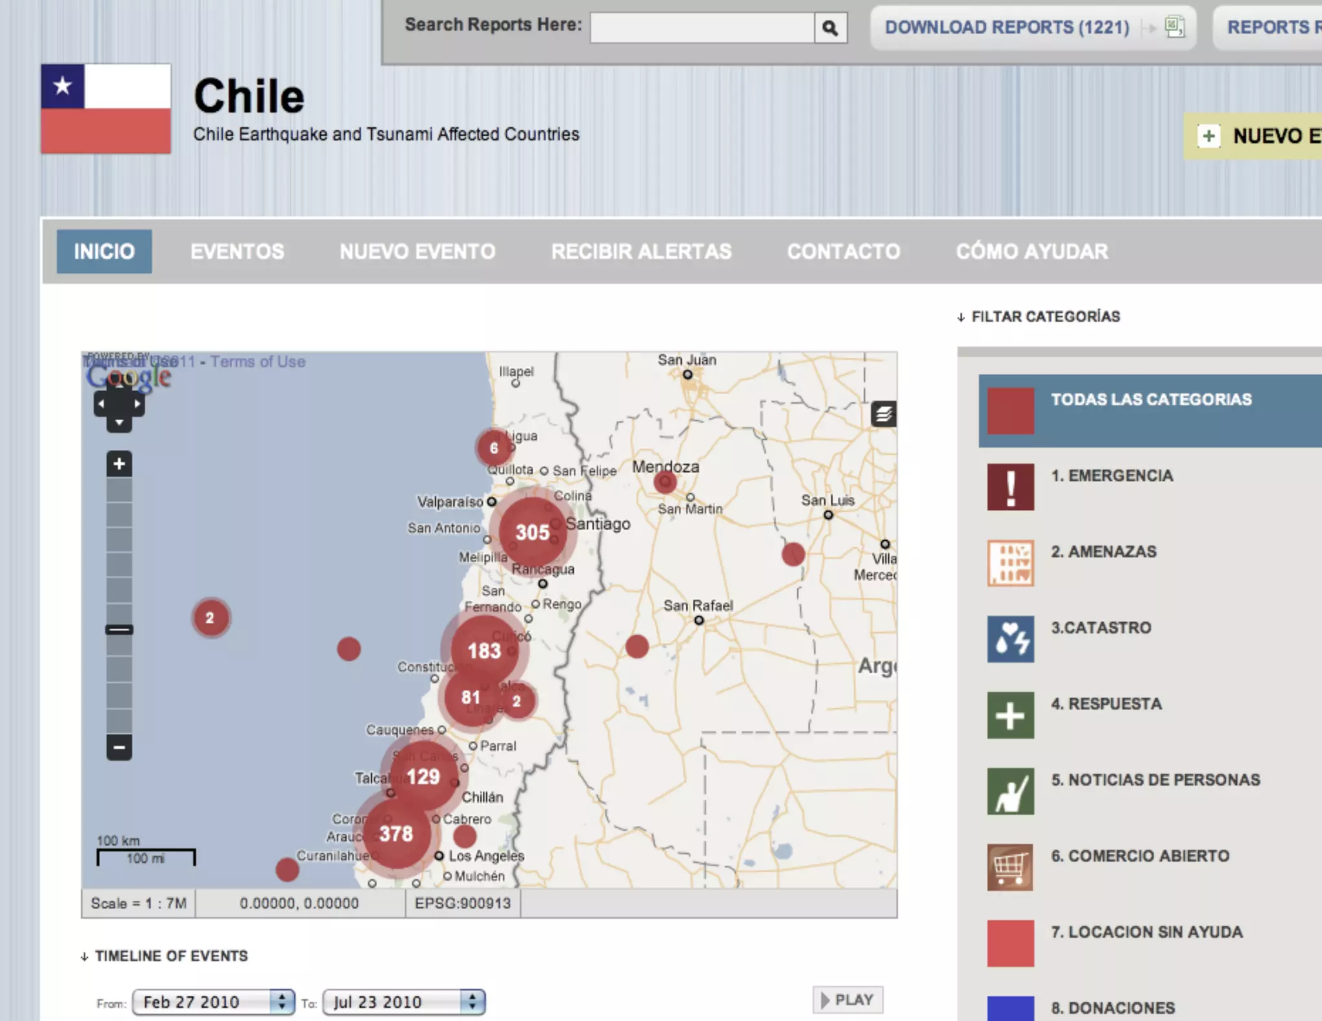The image size is (1322, 1021).
Task: Open the To date dropdown Jul 23 2010
Action: click(403, 1002)
